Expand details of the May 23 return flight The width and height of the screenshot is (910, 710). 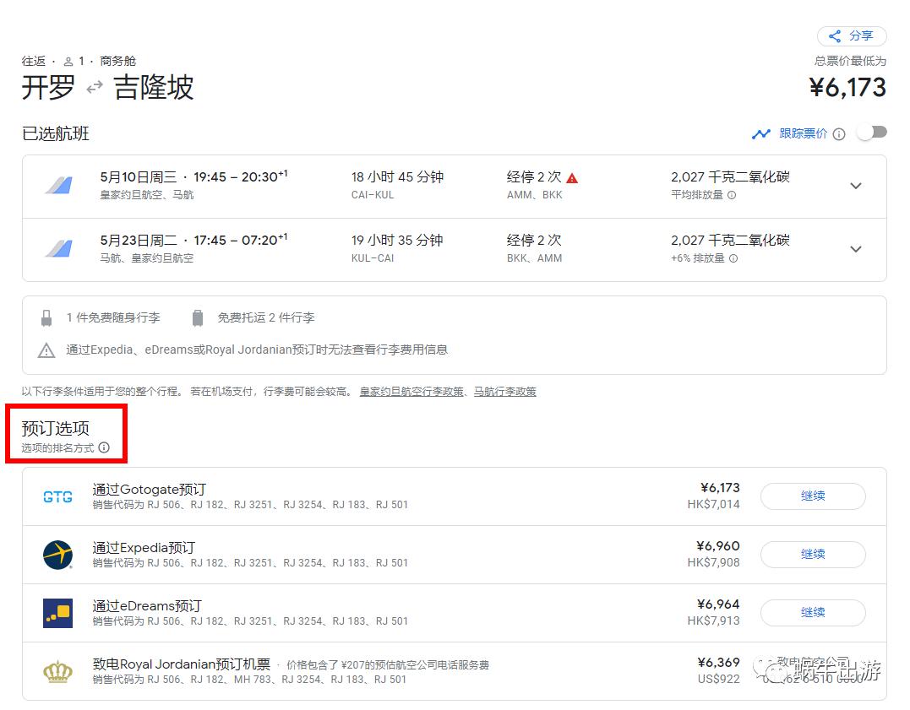pos(856,249)
